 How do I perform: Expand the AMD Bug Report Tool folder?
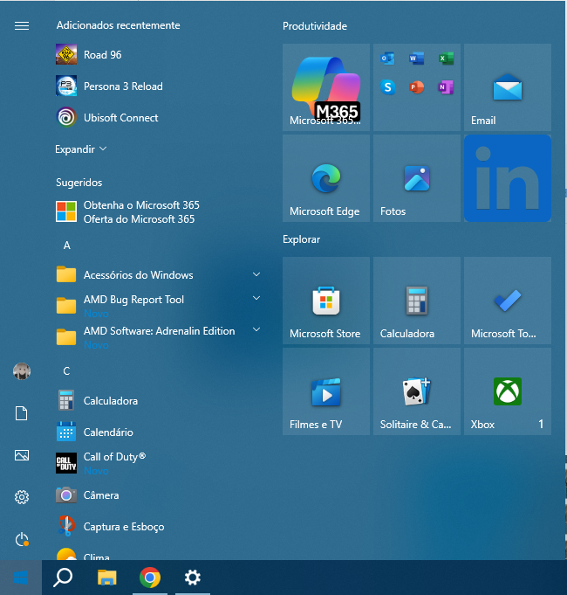[x=159, y=306]
